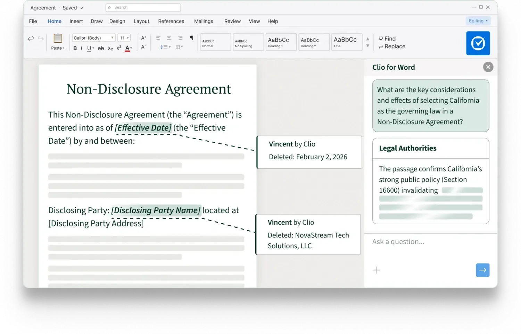Click the Redo arrow icon
The height and width of the screenshot is (334, 521).
coord(41,39)
